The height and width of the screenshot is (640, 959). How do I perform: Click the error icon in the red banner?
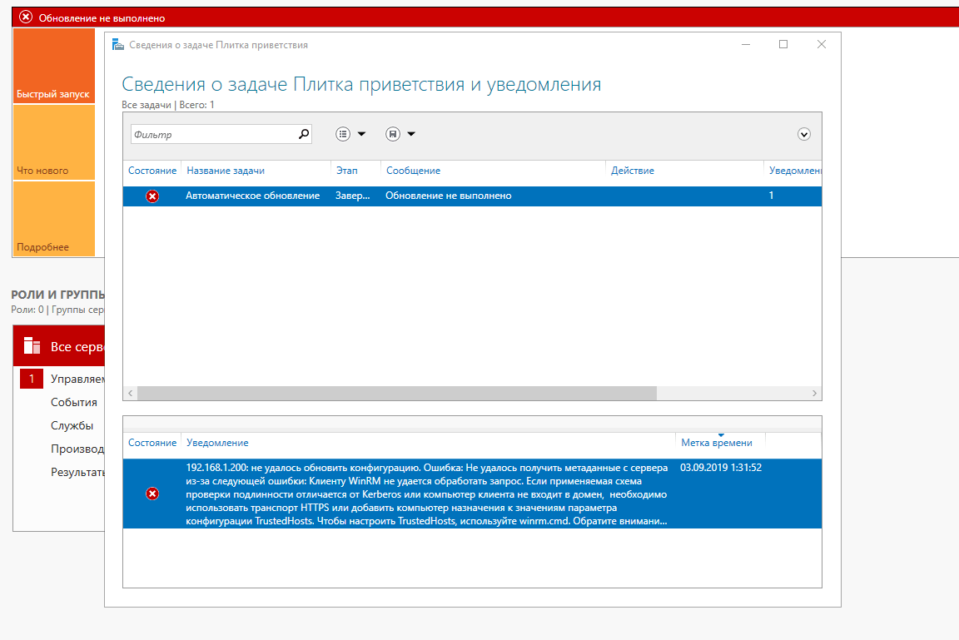(26, 17)
